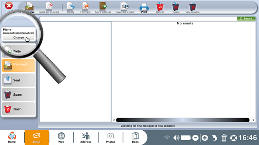Open the Spam folder in sidebar

pos(18,95)
